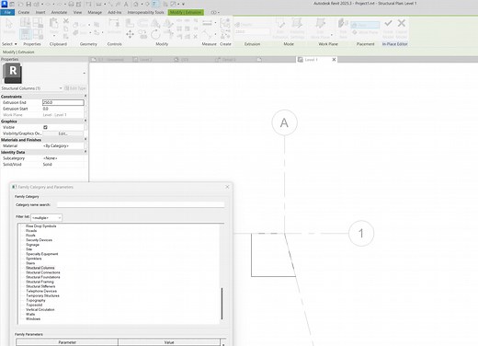This screenshot has width=478, height=346.
Task: Select Windows in the category list
Action: 33,318
